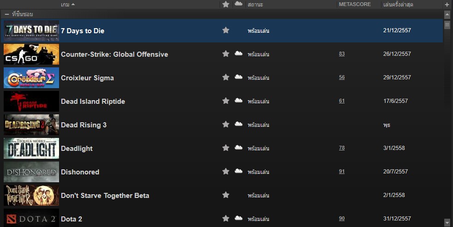The height and width of the screenshot is (227, 453).
Task: Click last played date 31/12/2557
Action: [x=397, y=219]
